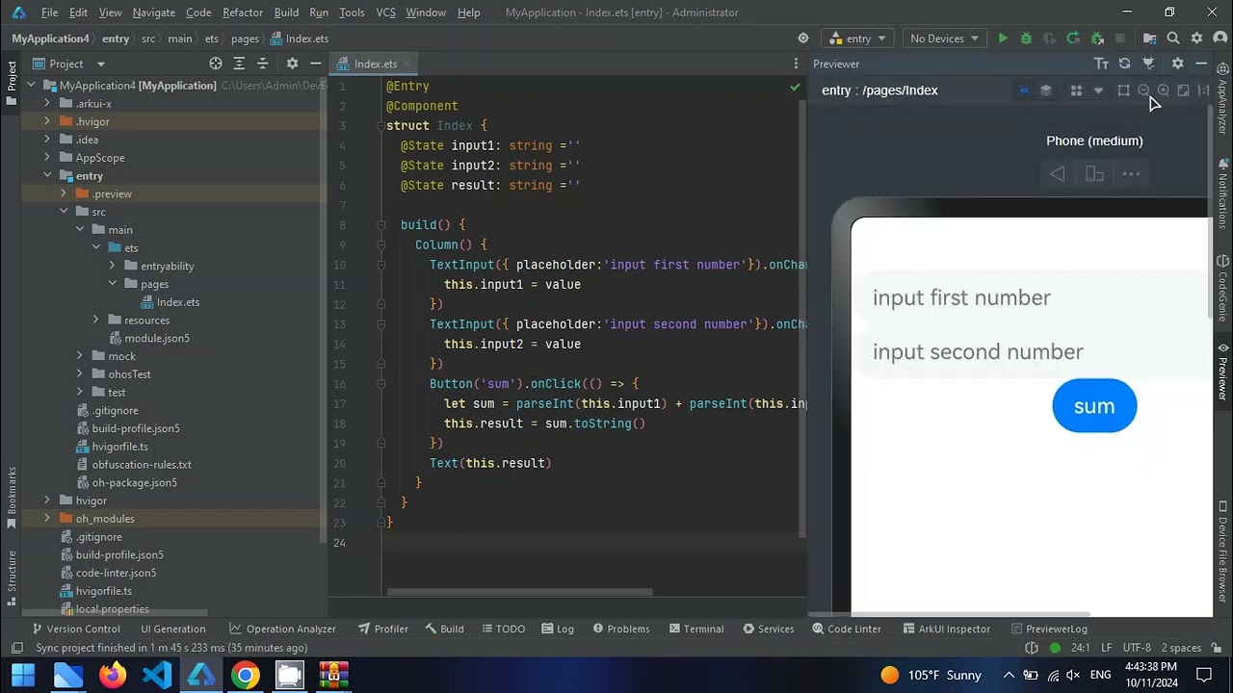This screenshot has height=693, width=1233.
Task: Click the multi-device grid icon in Previewer
Action: [1076, 90]
